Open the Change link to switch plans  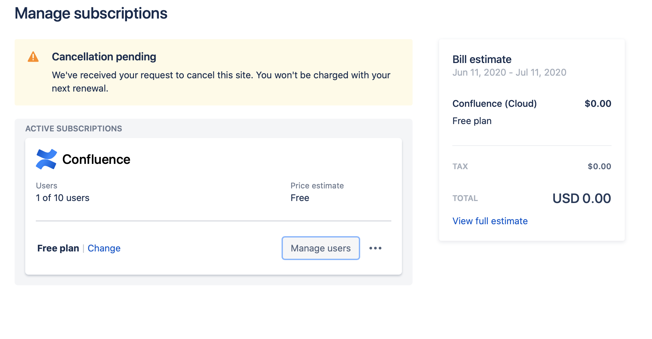104,248
